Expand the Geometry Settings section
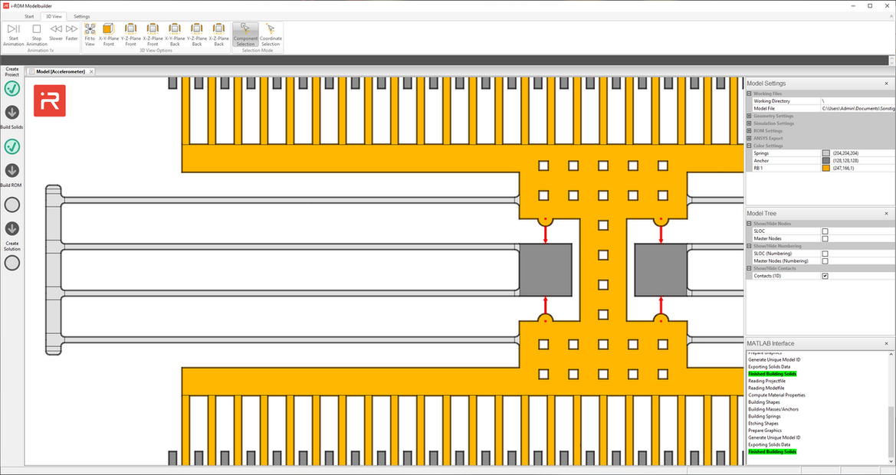Image resolution: width=896 pixels, height=475 pixels. pos(749,116)
